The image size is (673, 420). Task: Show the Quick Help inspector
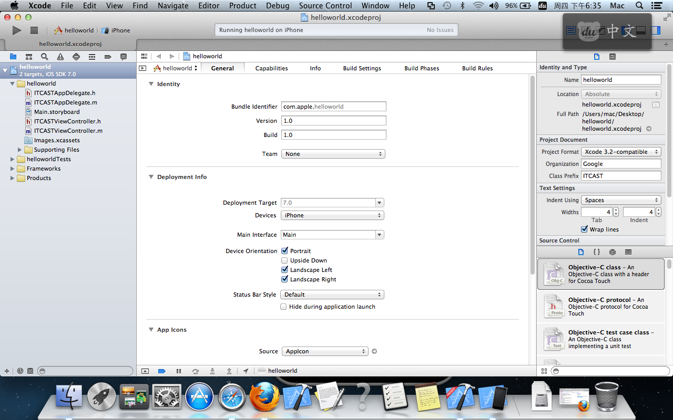[x=613, y=57]
